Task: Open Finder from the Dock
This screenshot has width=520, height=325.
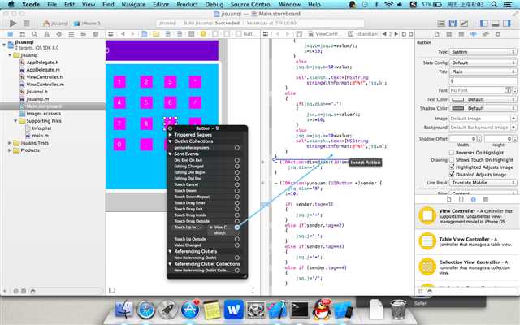Action: click(124, 309)
